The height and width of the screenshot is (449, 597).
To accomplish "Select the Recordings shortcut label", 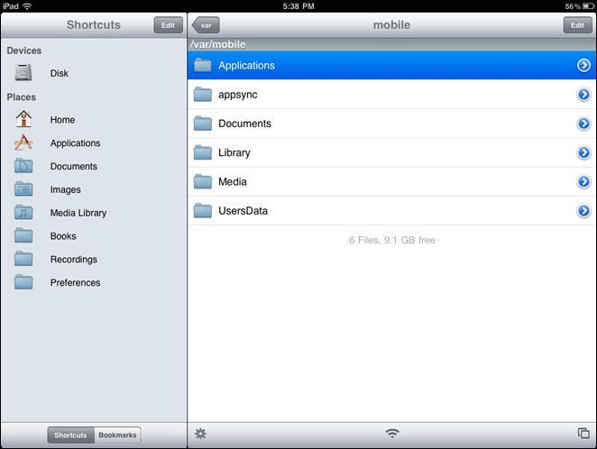I will coord(74,259).
